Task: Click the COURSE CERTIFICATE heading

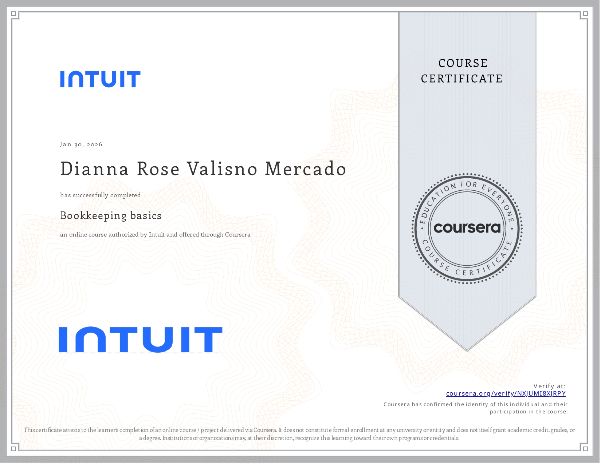Action: point(462,71)
